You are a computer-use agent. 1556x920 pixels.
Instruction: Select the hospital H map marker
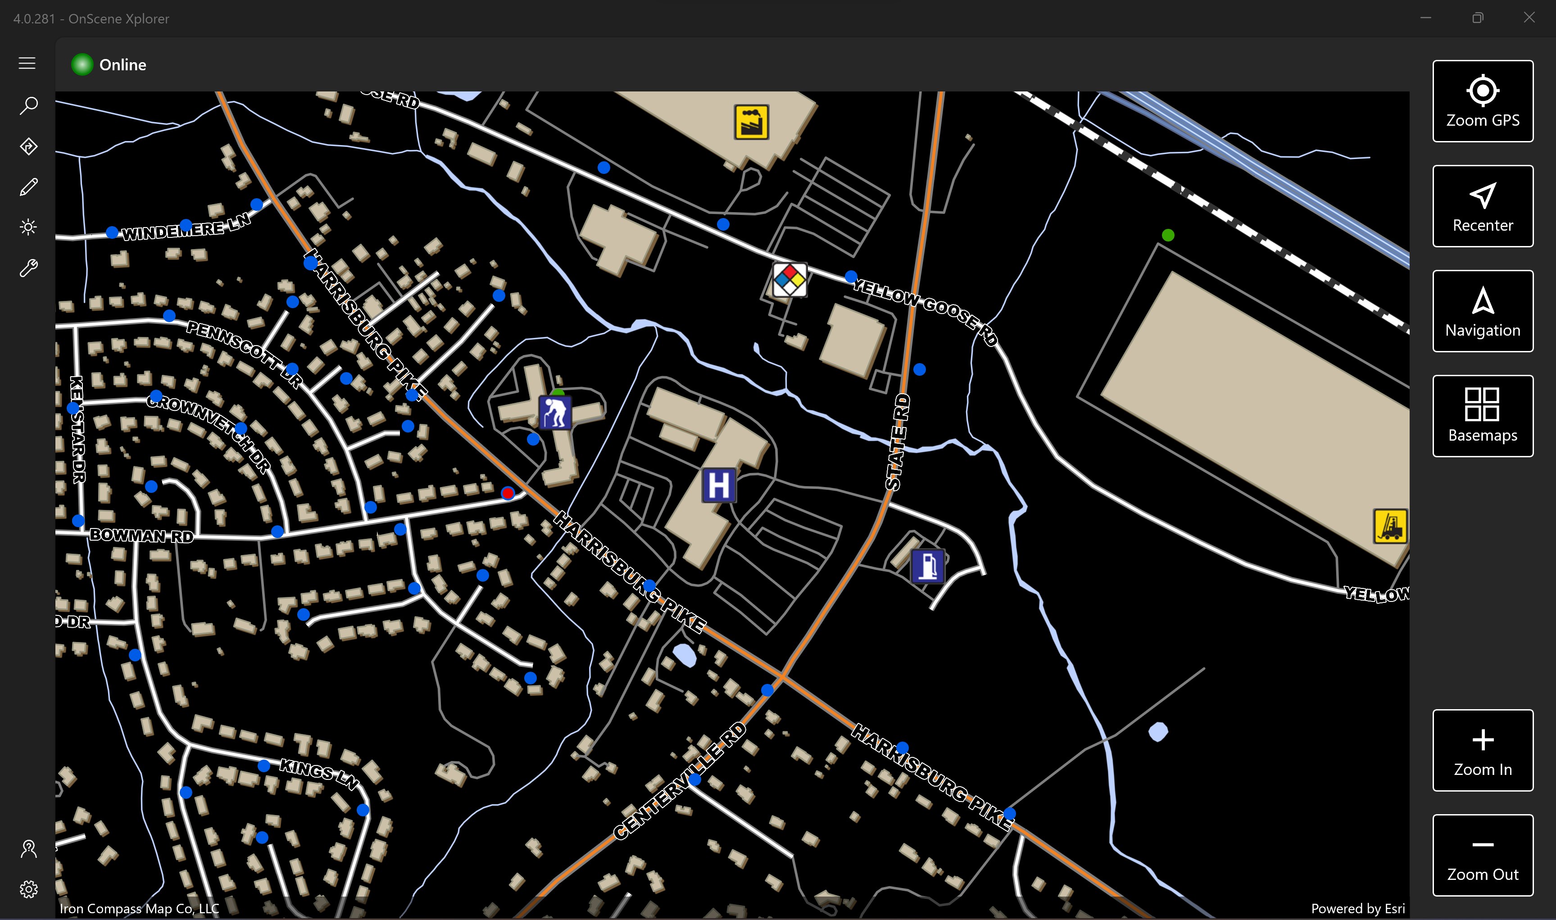click(719, 485)
